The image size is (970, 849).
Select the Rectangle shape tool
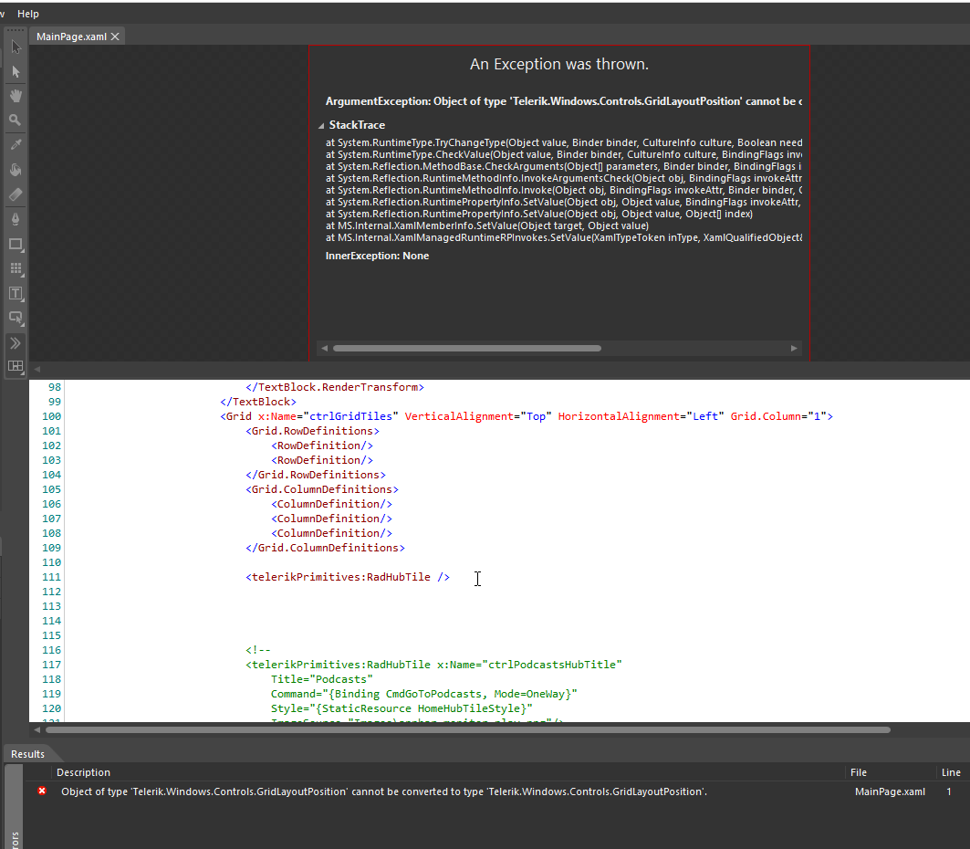pyautogui.click(x=16, y=245)
